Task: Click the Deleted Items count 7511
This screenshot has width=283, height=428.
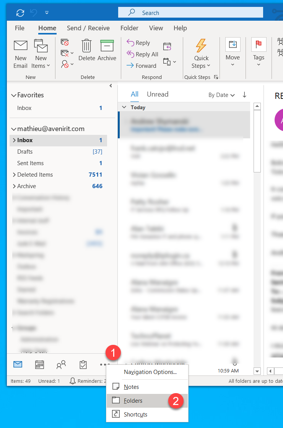Action: (x=95, y=175)
